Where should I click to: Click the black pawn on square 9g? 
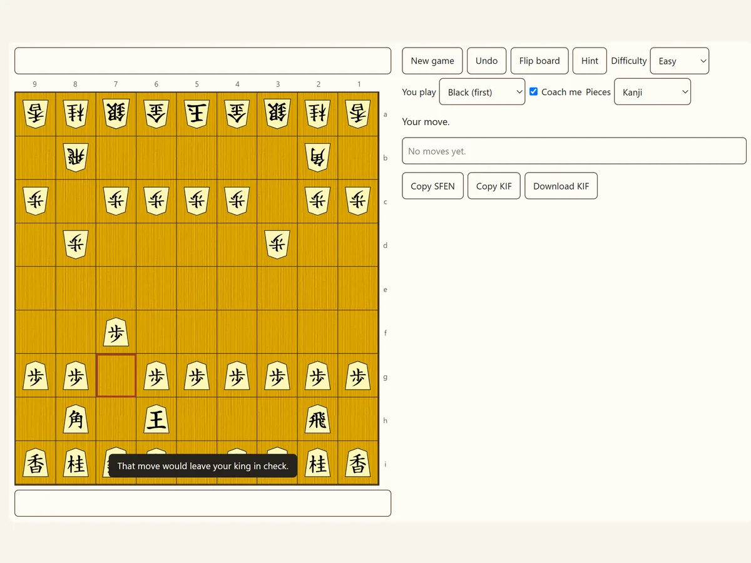(x=35, y=376)
